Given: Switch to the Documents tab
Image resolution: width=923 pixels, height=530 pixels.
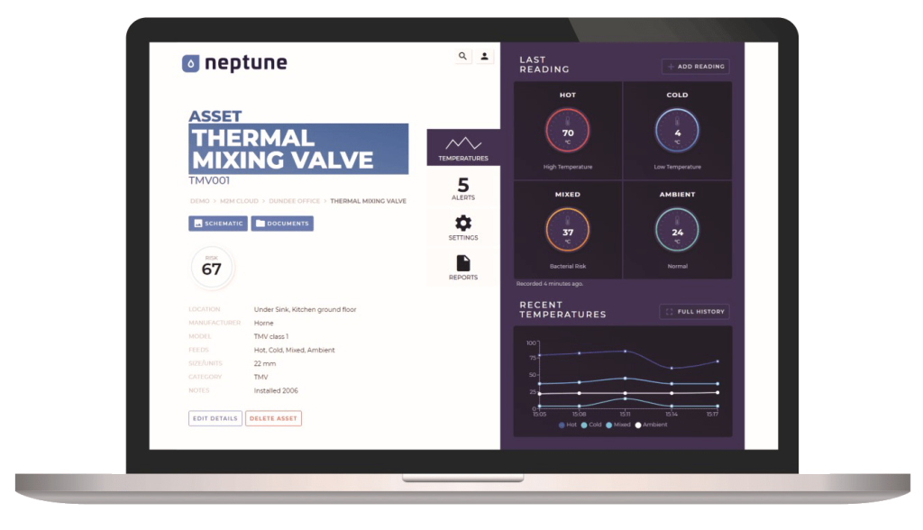Looking at the screenshot, I should [x=283, y=224].
